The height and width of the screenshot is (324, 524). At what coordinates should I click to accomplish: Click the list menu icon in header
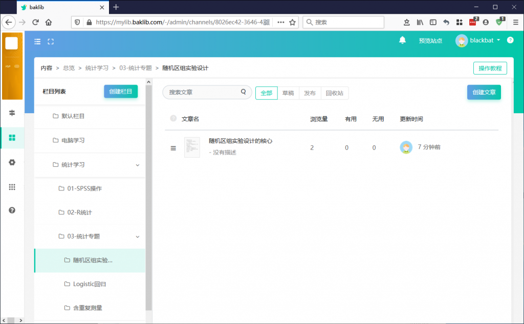(x=37, y=41)
